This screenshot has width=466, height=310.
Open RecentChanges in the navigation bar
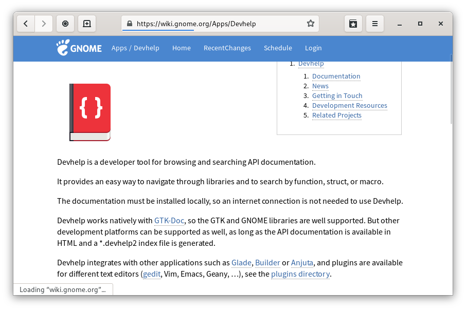click(227, 48)
